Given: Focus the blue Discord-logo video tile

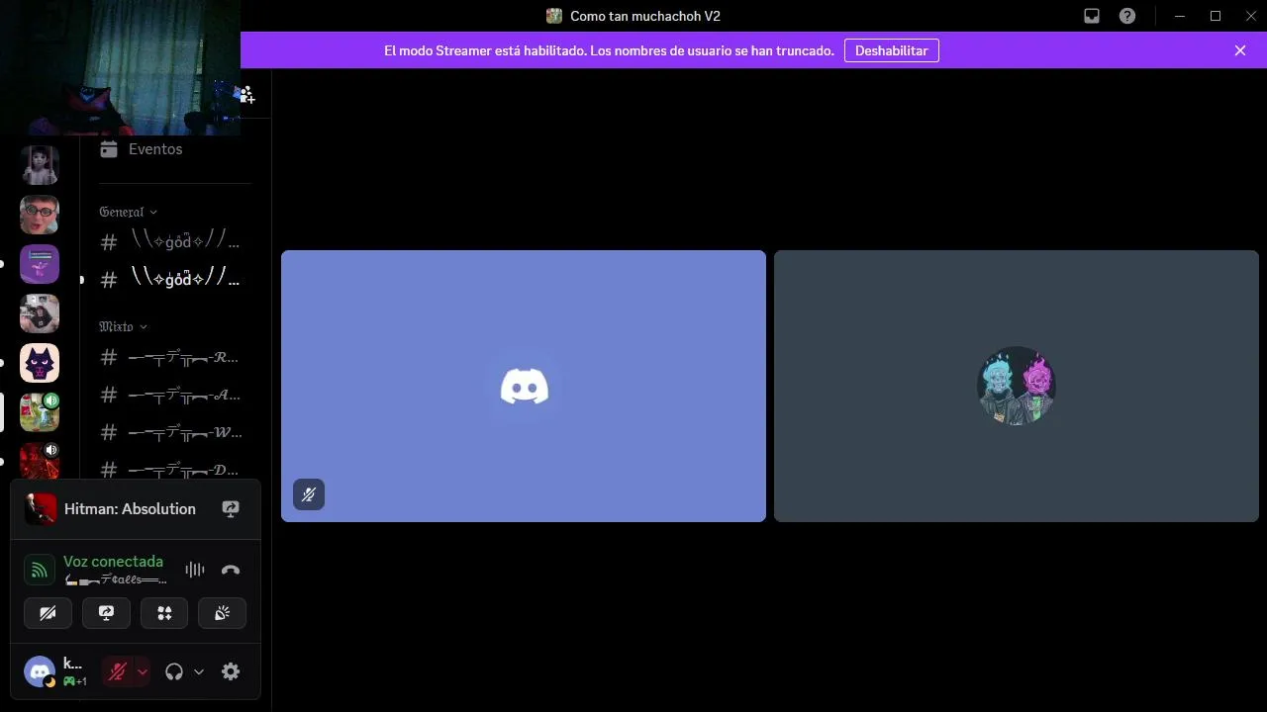Looking at the screenshot, I should tap(524, 386).
